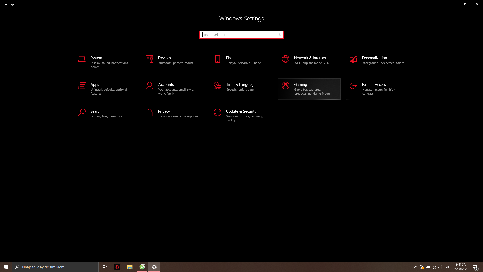Open Task View on taskbar
Screen dimensions: 483x272
click(105, 267)
